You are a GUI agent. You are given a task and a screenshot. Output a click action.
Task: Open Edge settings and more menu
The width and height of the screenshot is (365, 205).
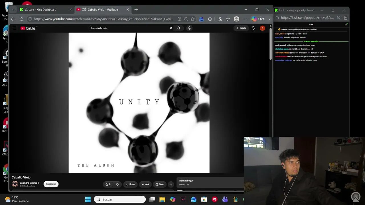click(x=245, y=19)
